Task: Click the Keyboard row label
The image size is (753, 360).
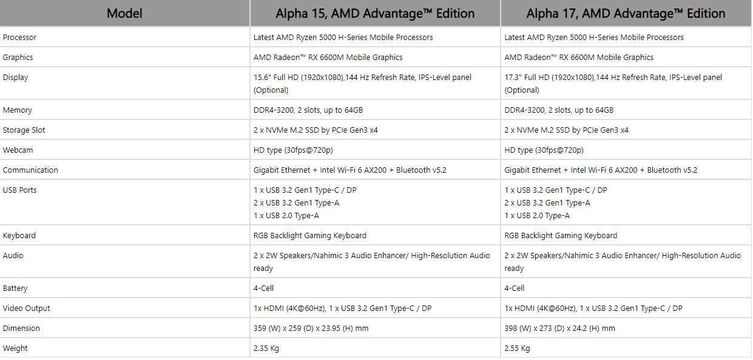Action: point(19,236)
